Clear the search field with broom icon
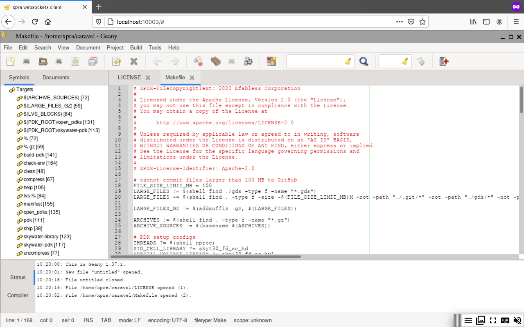 pyautogui.click(x=348, y=61)
